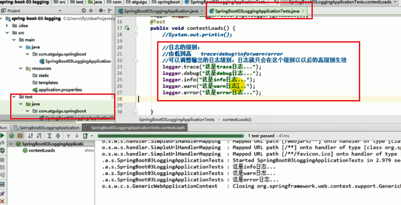Click the exit icon in Run sidebar
The width and height of the screenshot is (401, 205).
pos(2,175)
